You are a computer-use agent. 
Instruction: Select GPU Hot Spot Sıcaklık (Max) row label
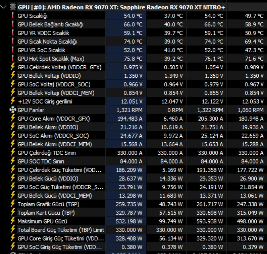(51, 59)
